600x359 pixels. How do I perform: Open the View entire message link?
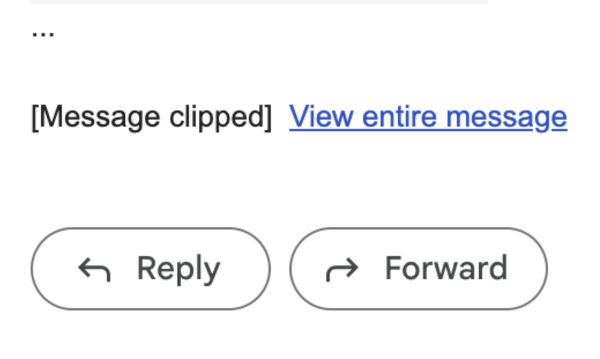coord(428,117)
